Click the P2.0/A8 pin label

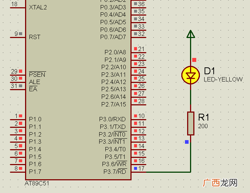[115, 52]
